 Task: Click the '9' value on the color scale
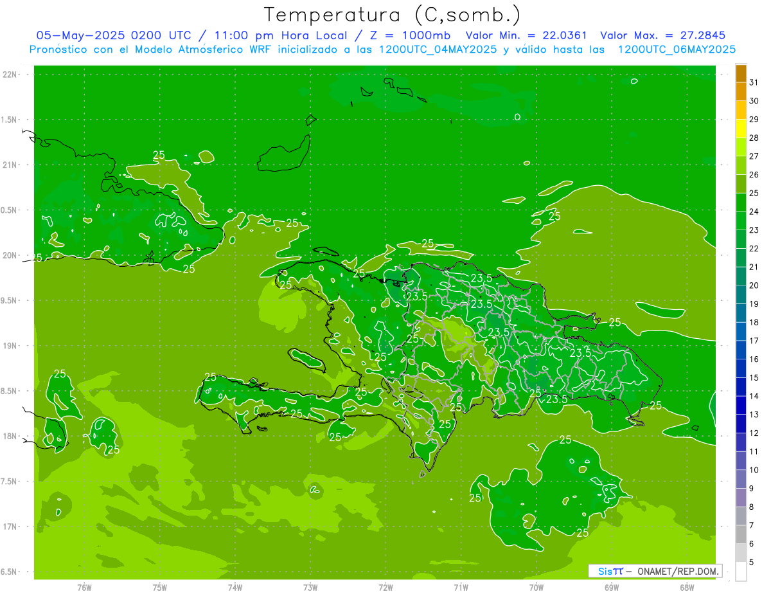[x=752, y=489]
